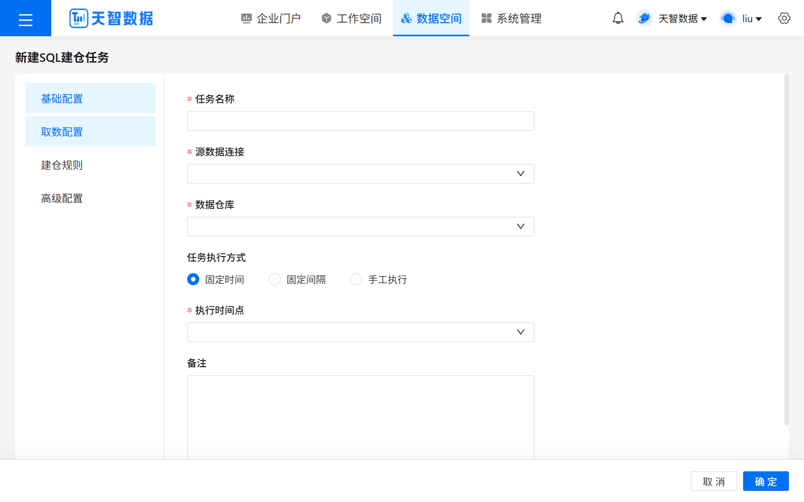
Task: Click the 取消 button
Action: click(713, 481)
